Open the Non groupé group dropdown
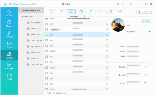The image size is (155, 95). tap(139, 32)
